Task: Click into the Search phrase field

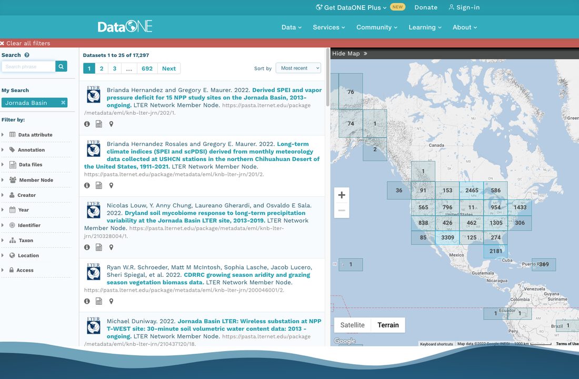Action: click(x=28, y=66)
